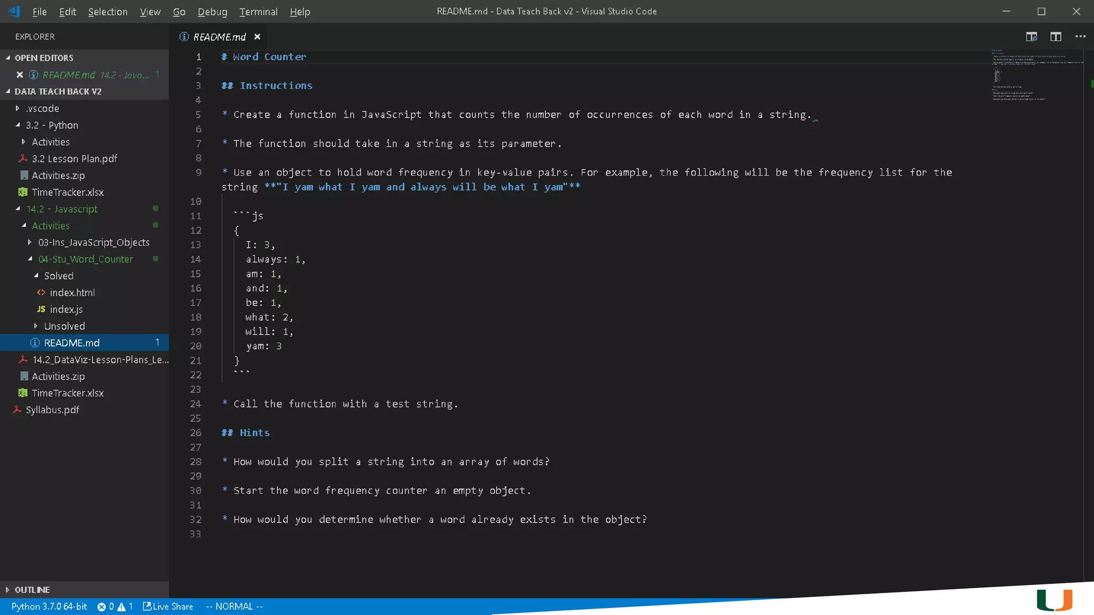Viewport: 1094px width, 615px height.
Task: Collapse the Open Editors section
Action: point(44,58)
